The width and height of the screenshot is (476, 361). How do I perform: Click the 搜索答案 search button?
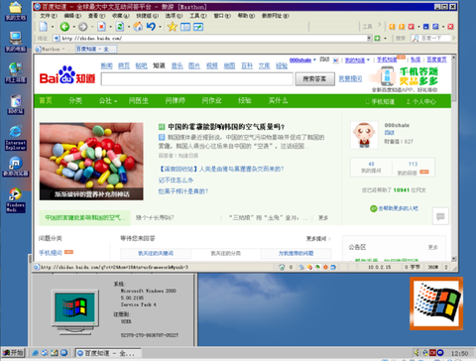click(x=314, y=79)
